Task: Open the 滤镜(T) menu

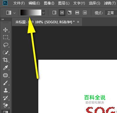Action: tap(110, 3)
